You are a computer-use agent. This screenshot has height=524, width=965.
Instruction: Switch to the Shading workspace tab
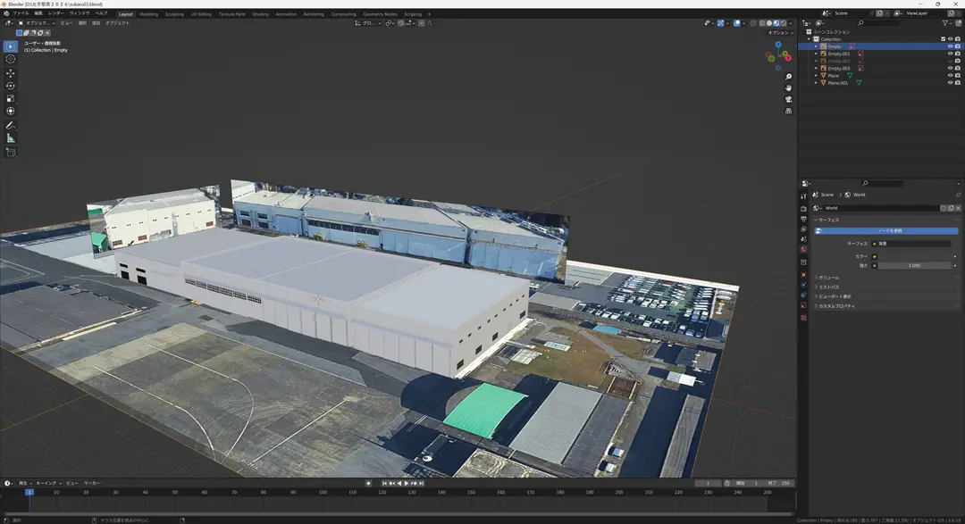tap(260, 14)
